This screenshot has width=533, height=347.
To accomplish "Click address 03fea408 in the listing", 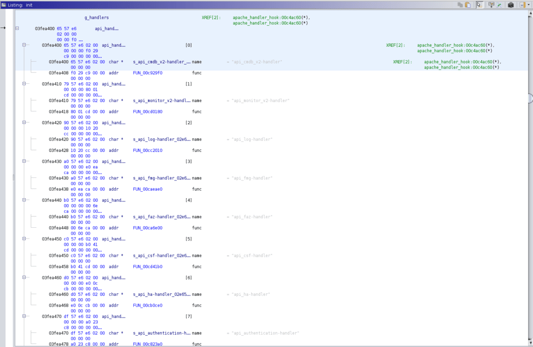I will click(x=58, y=73).
